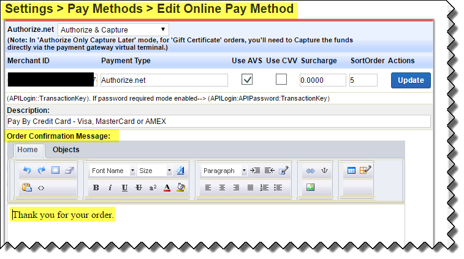Insert an image into the message
Screen dimensions: 464x259
click(x=310, y=188)
